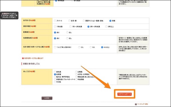Choose 3人 household size
This screenshot has height=107, width=171.
point(91,47)
